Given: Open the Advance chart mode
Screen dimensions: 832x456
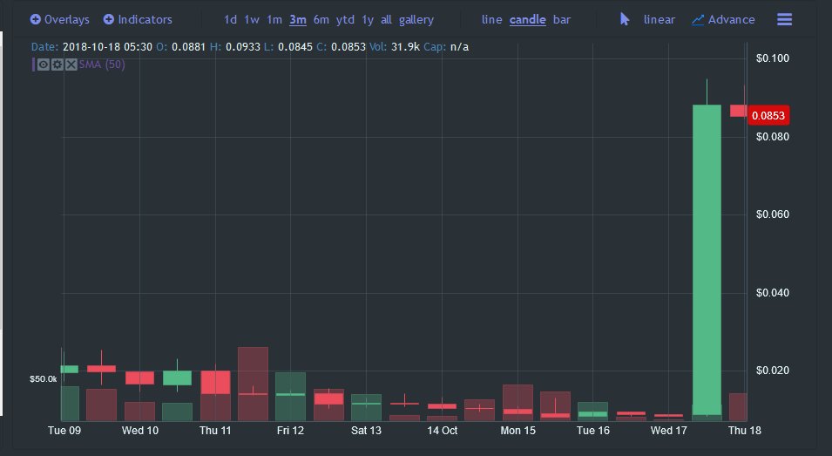Looking at the screenshot, I should (723, 20).
